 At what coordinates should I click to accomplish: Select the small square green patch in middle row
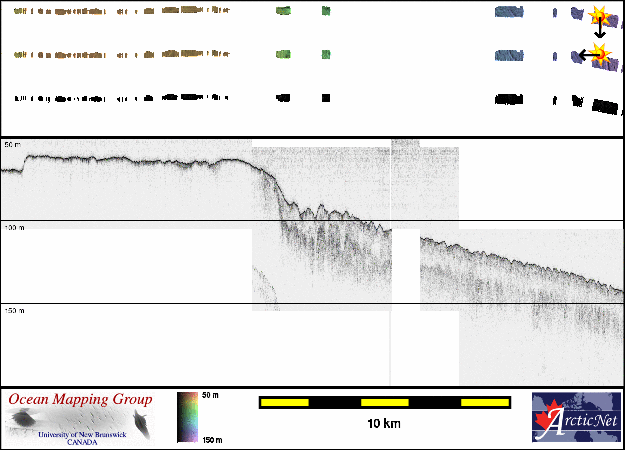click(326, 54)
